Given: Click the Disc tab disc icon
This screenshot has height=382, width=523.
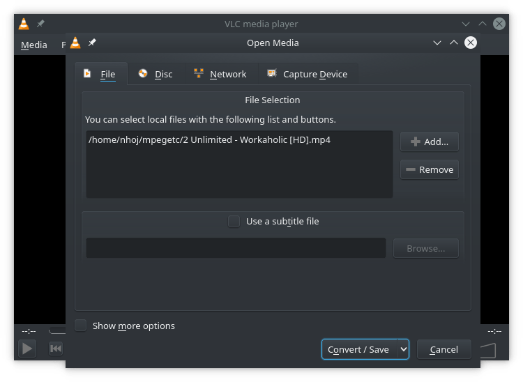Looking at the screenshot, I should (143, 73).
